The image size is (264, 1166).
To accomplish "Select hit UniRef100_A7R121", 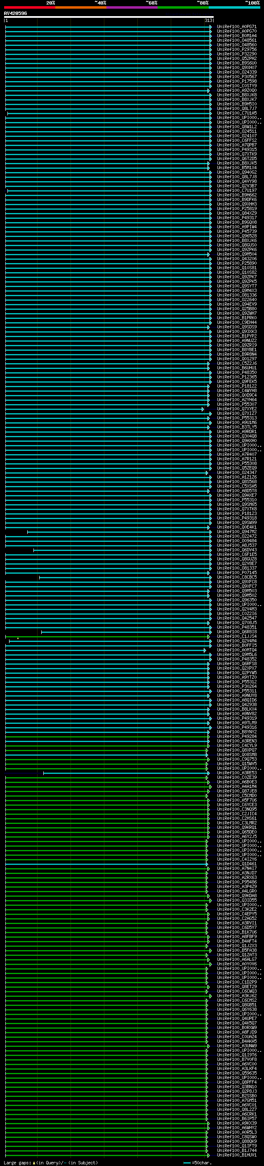I will pyautogui.click(x=236, y=459).
